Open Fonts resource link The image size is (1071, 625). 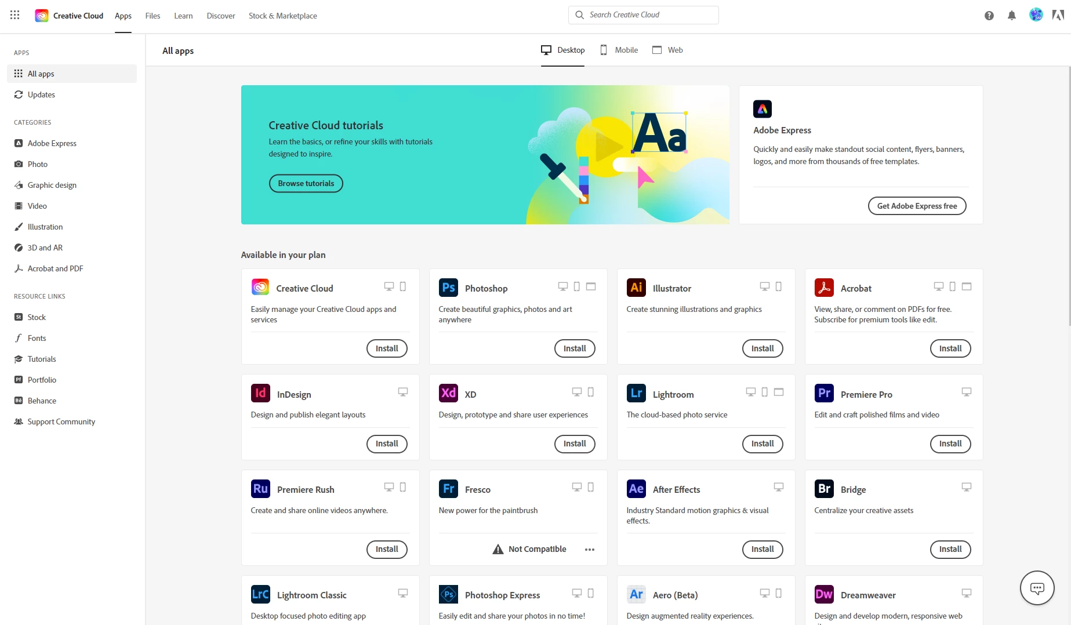(x=72, y=338)
